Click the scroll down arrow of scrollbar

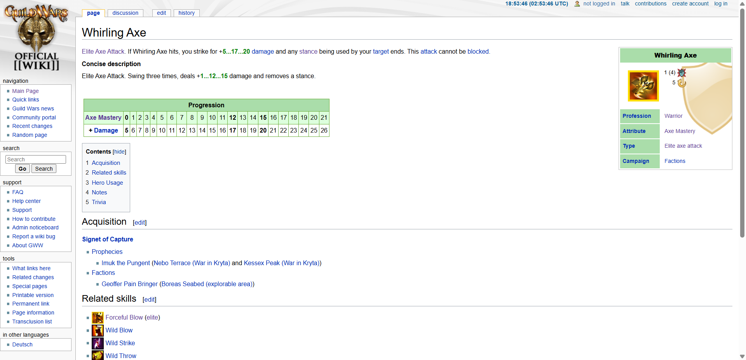point(742,356)
